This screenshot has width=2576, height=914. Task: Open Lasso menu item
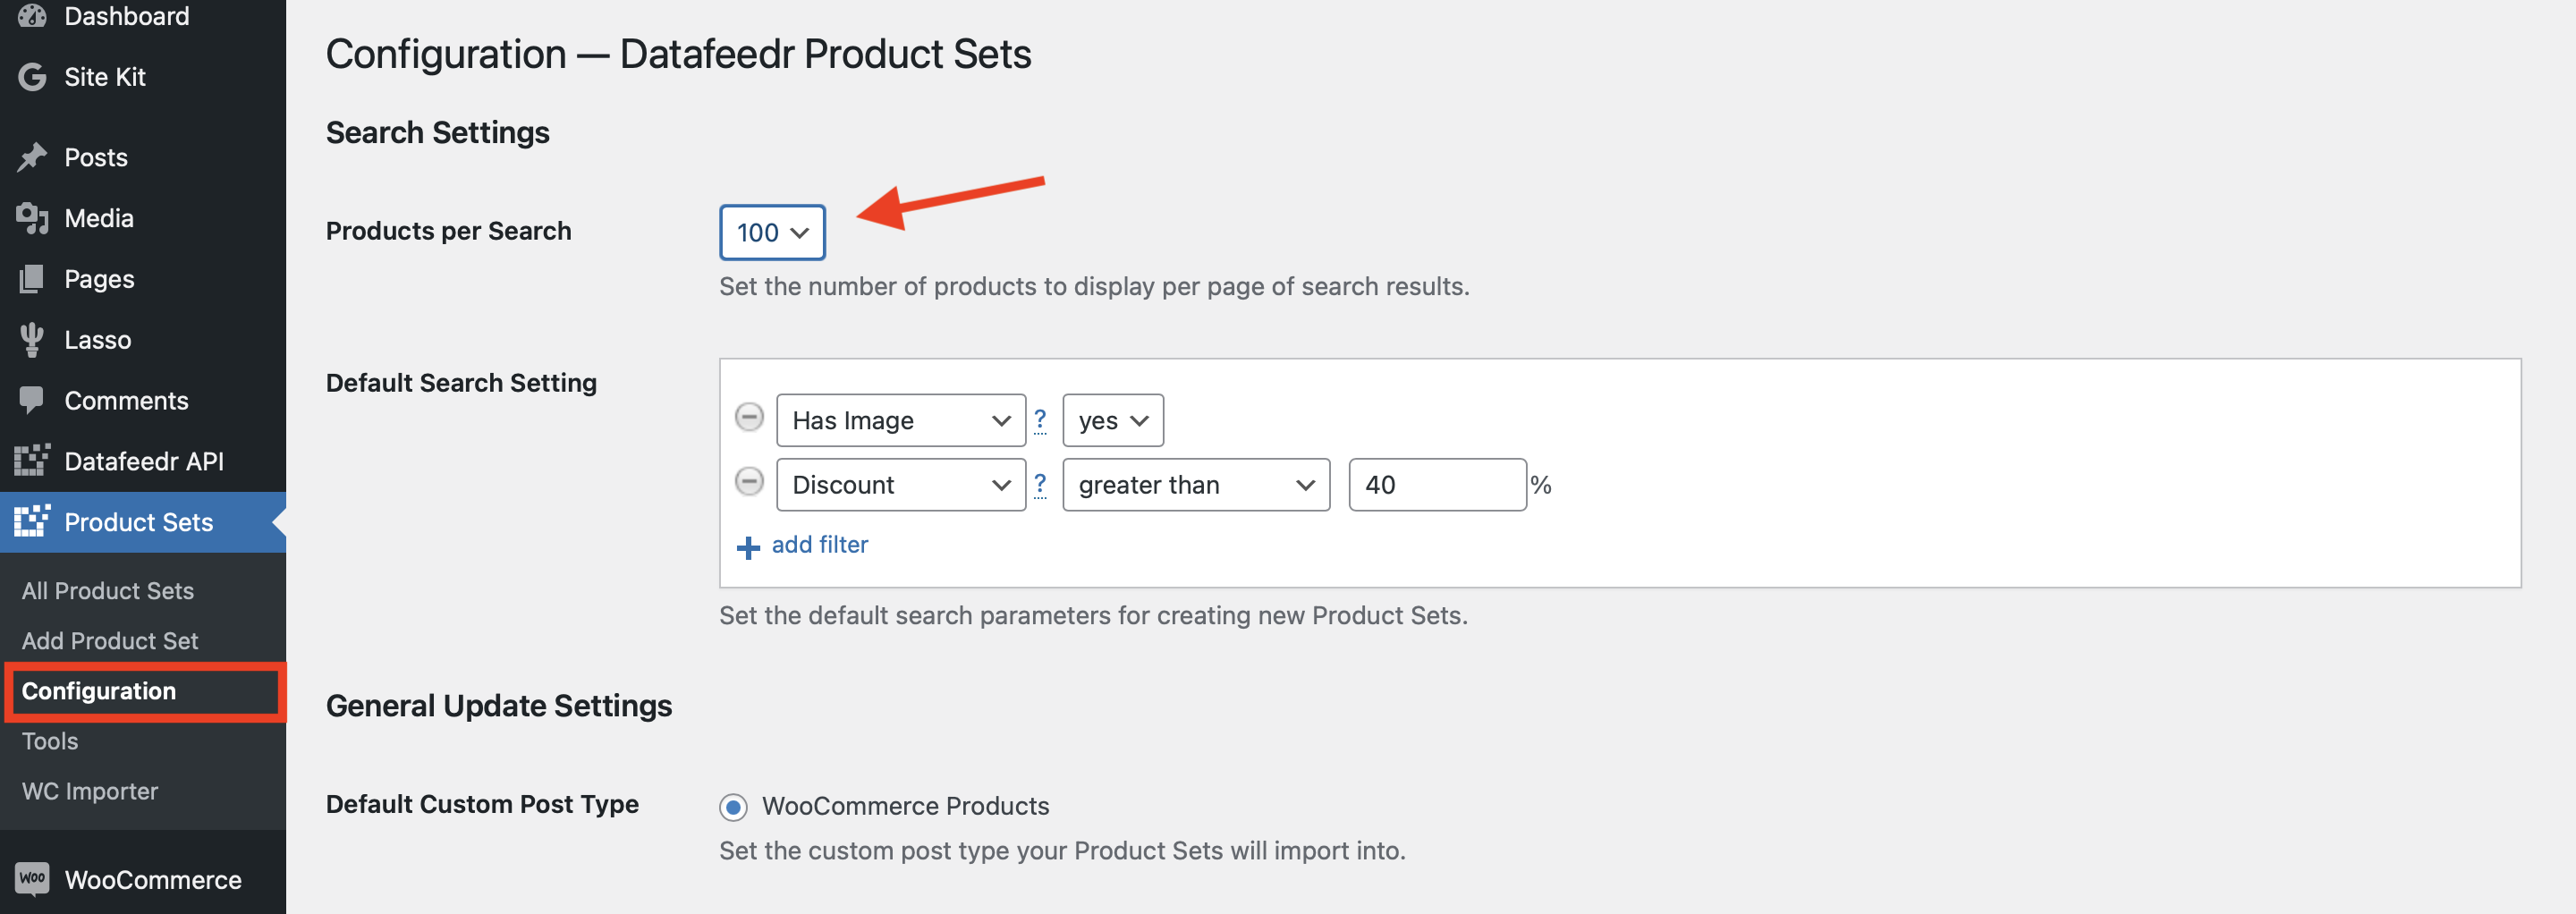click(143, 340)
